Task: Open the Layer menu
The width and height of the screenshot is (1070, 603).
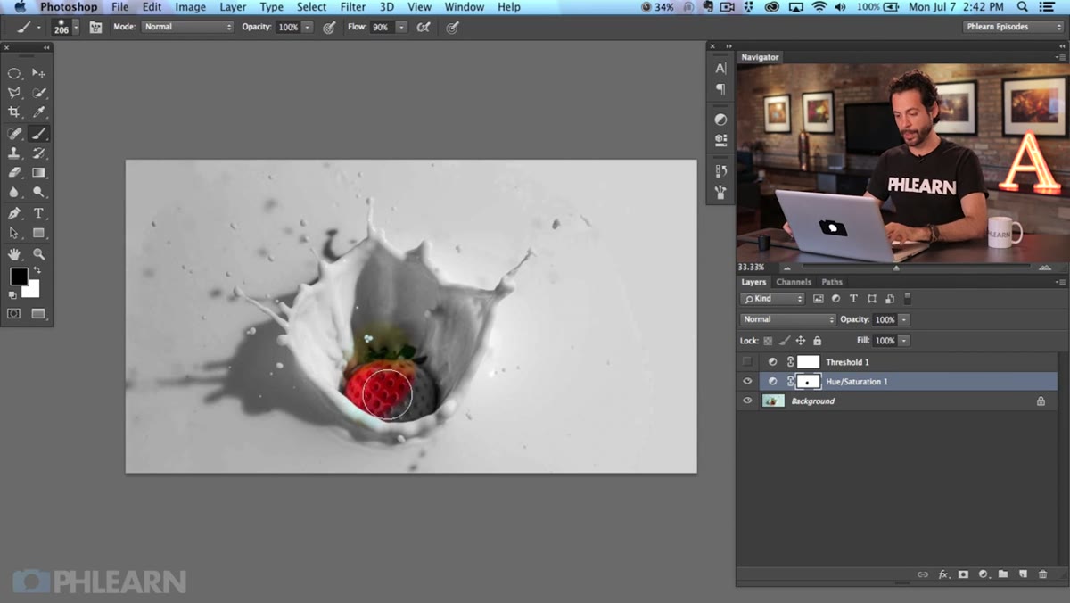Action: [x=233, y=7]
